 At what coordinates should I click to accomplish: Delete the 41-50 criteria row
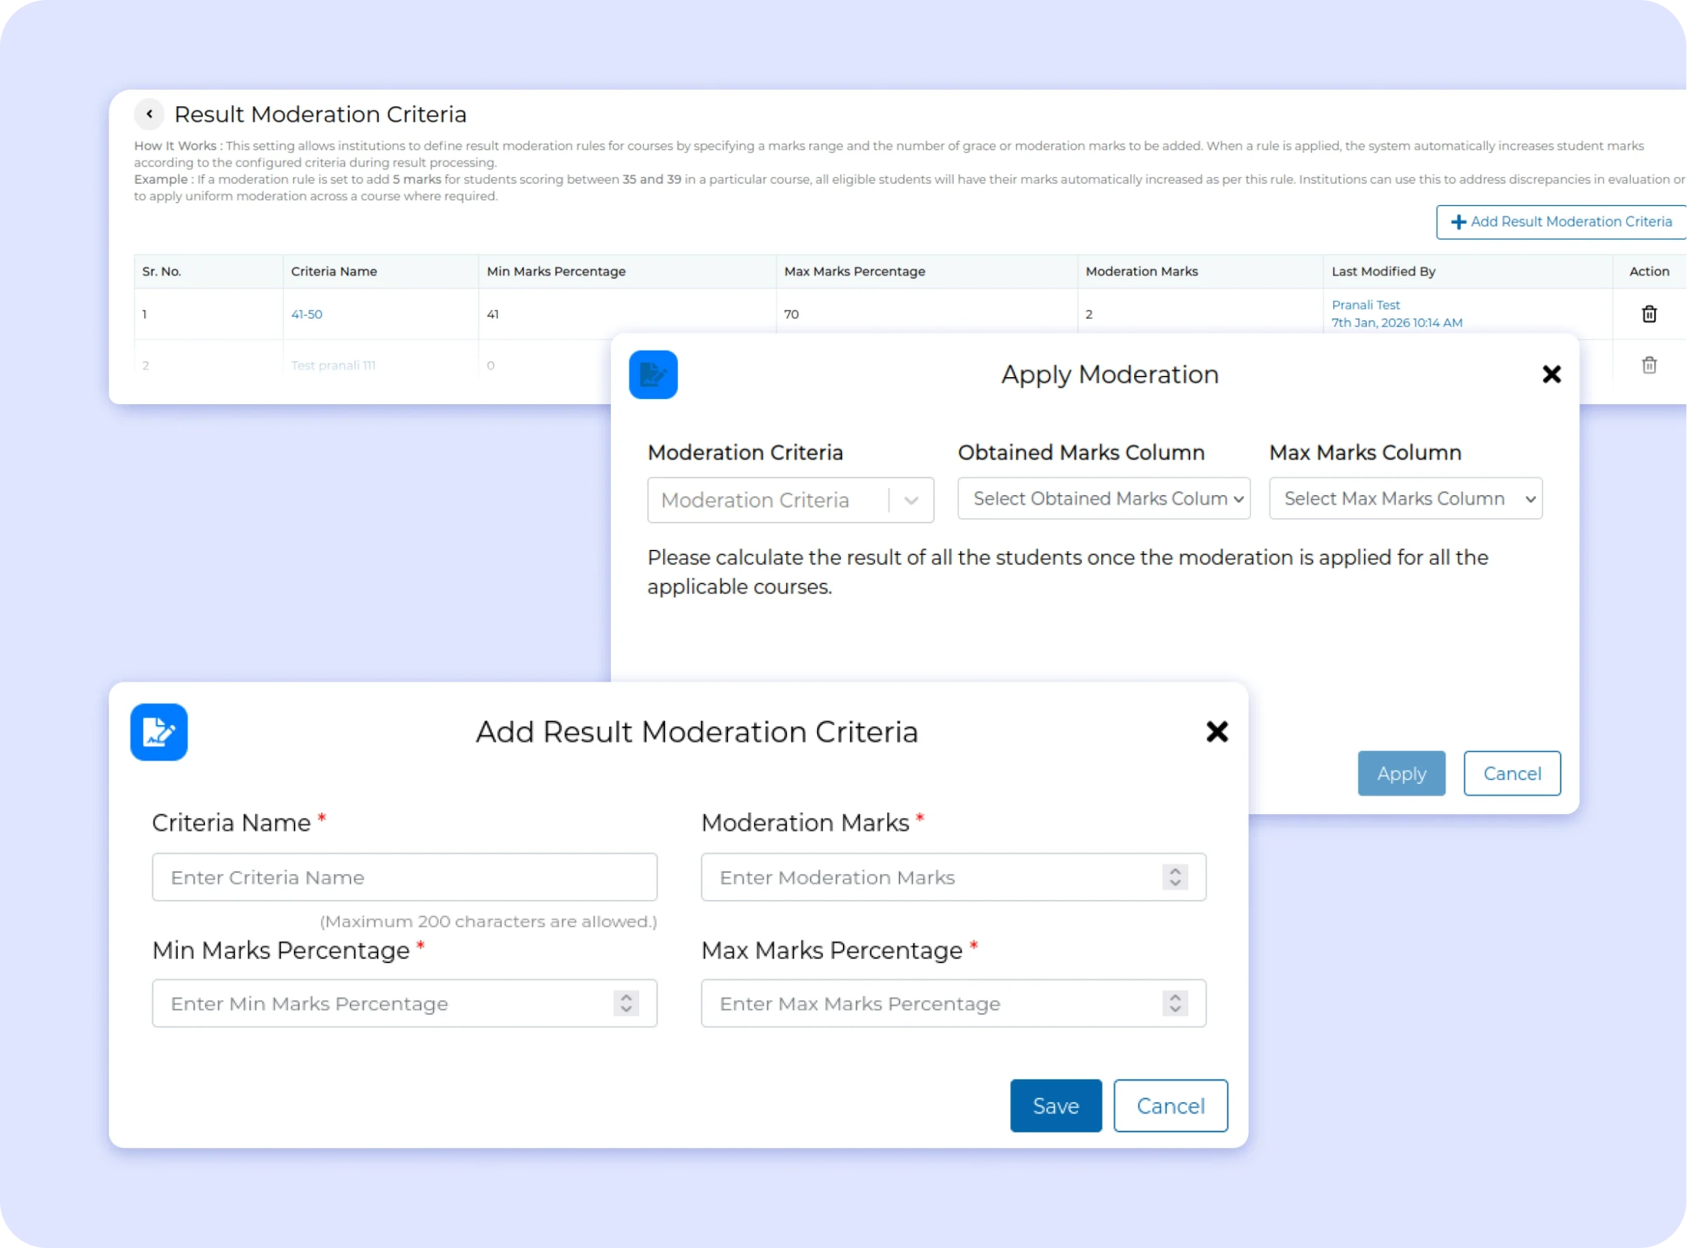[x=1649, y=314]
